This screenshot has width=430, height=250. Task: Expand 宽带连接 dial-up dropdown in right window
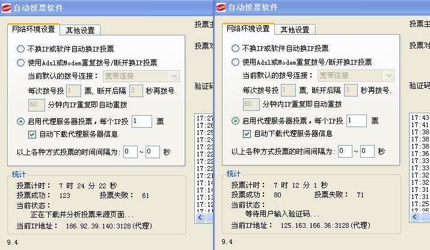(389, 76)
